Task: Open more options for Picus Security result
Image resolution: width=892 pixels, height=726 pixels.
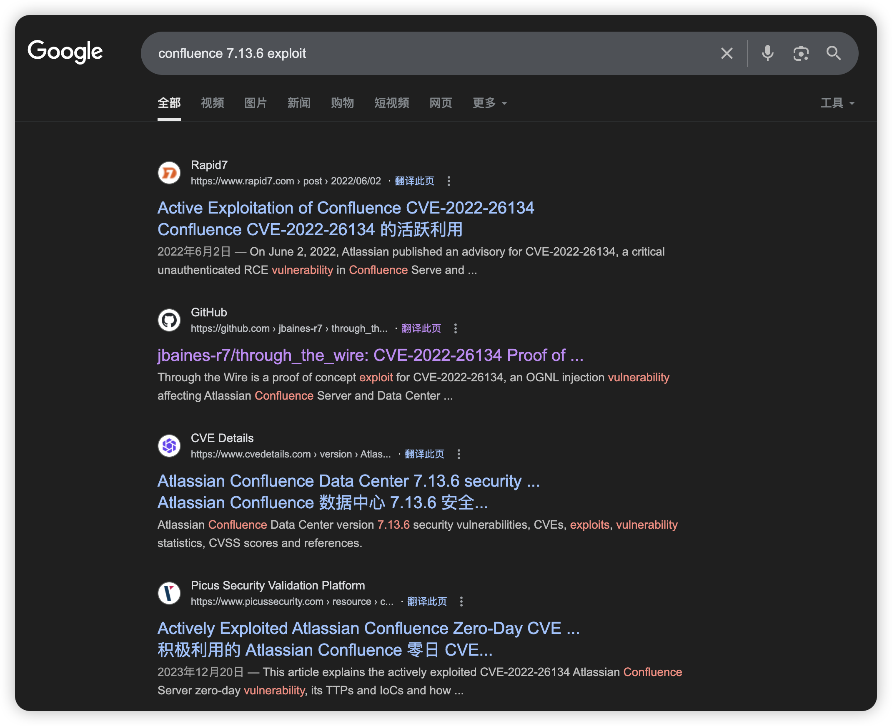Action: point(461,602)
